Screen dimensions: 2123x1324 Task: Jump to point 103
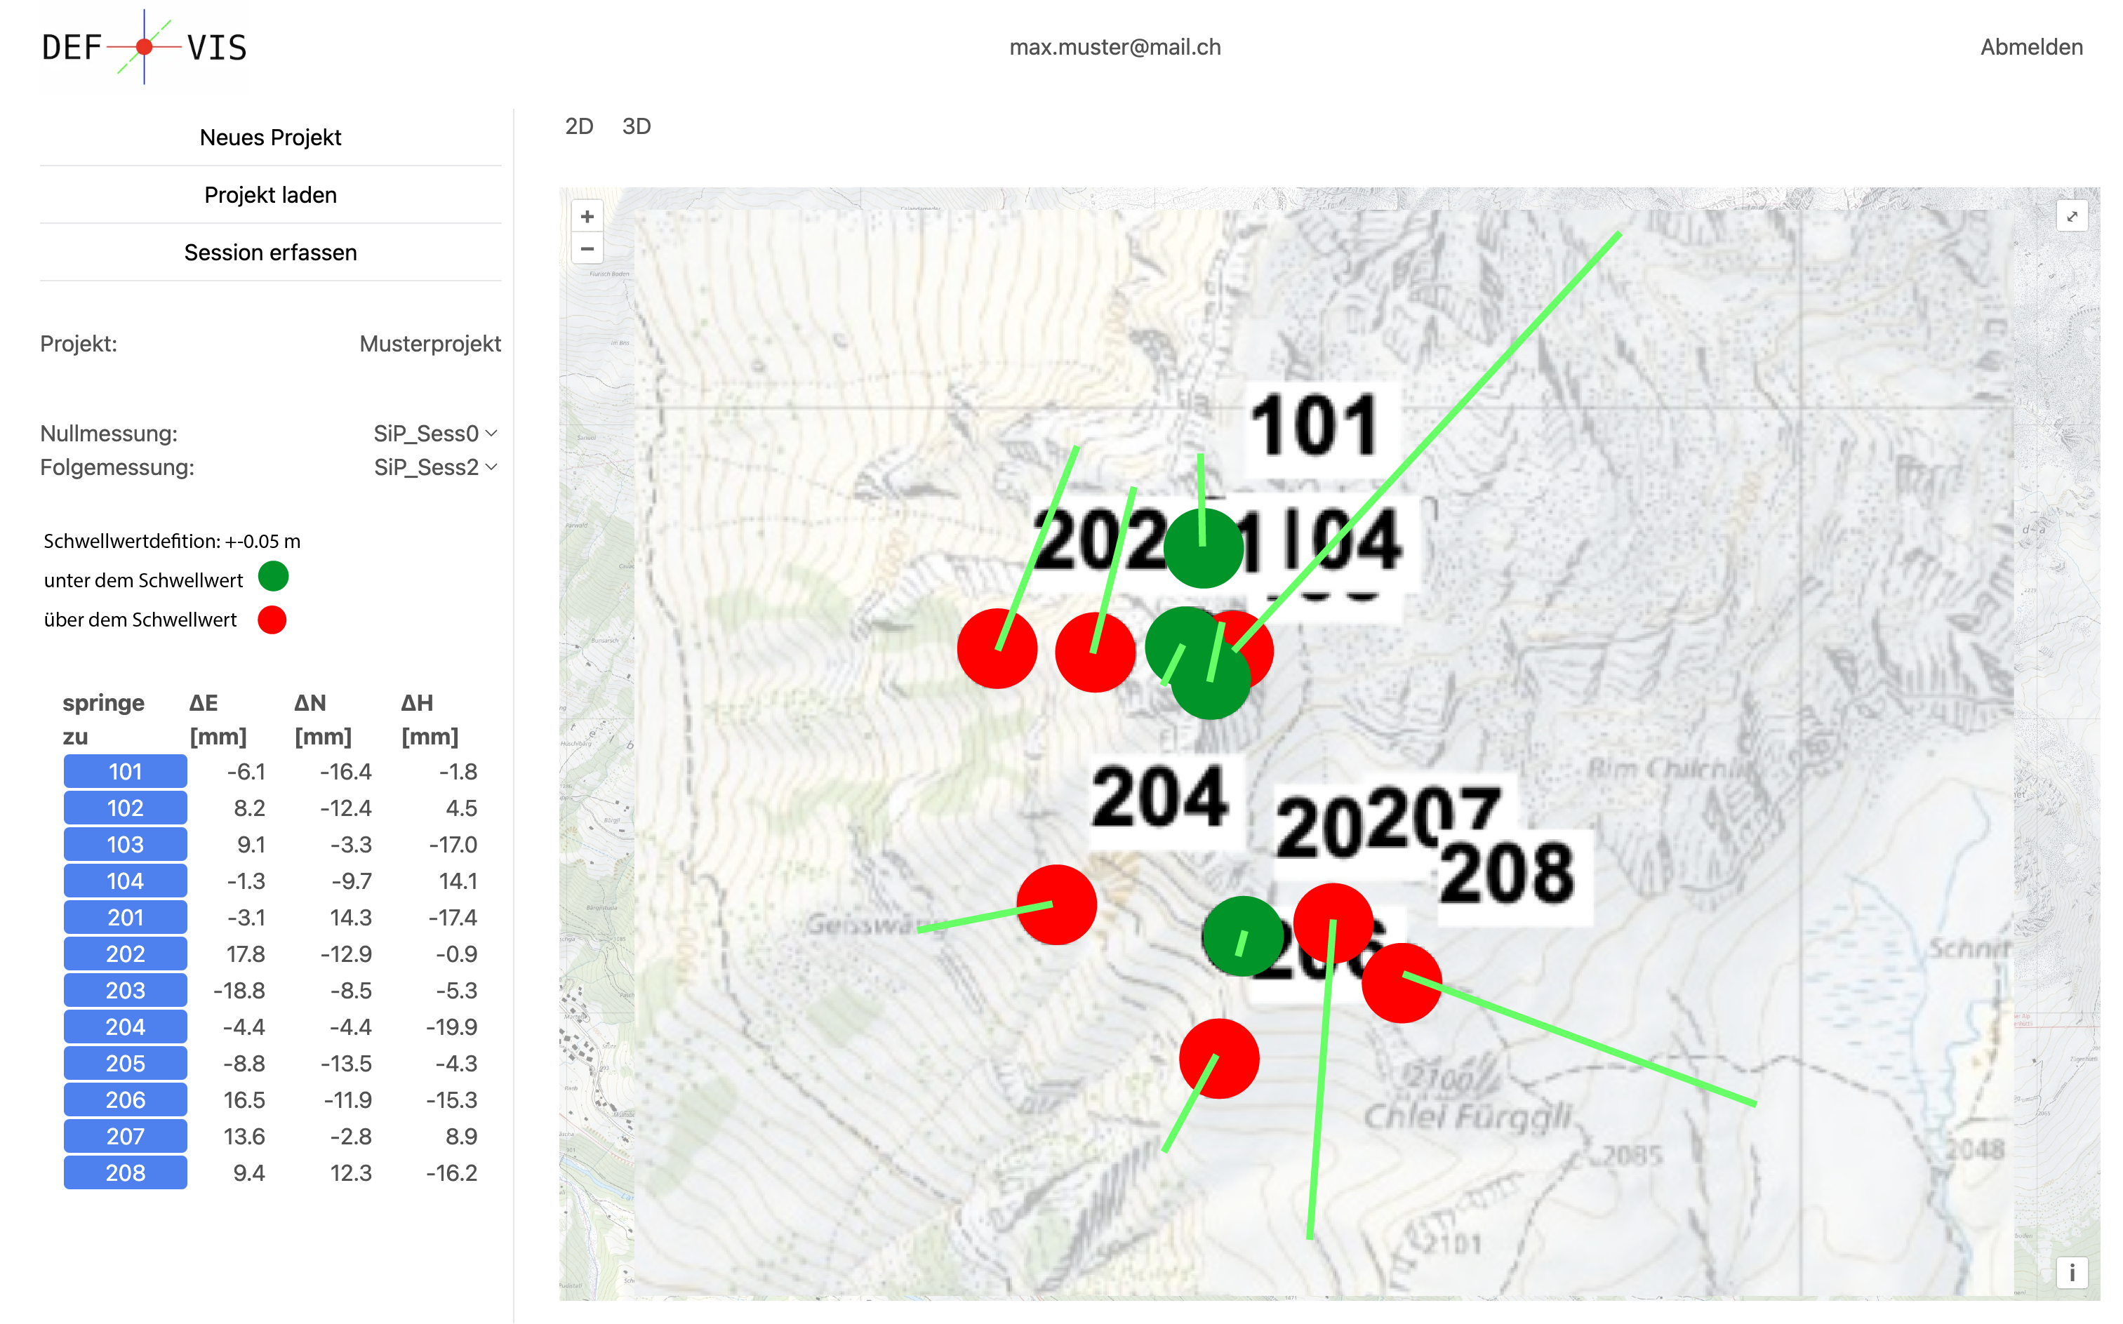[x=125, y=844]
